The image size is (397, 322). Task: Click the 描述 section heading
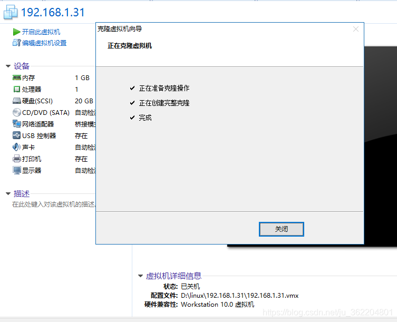(22, 193)
